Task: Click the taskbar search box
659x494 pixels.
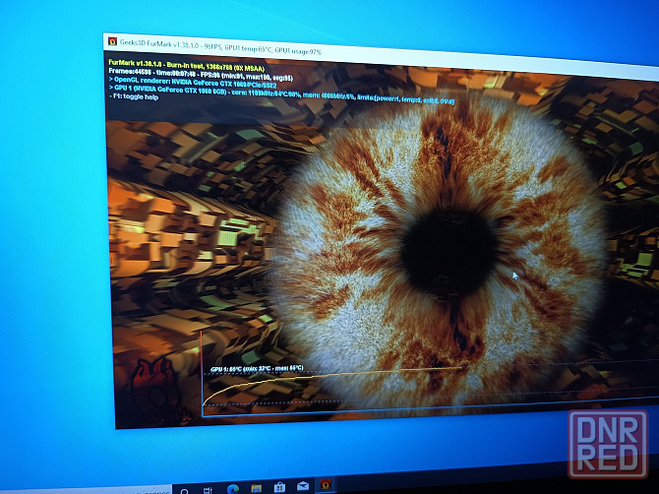Action: [87, 491]
